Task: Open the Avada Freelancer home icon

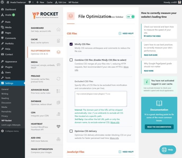Action: click(8, 2)
